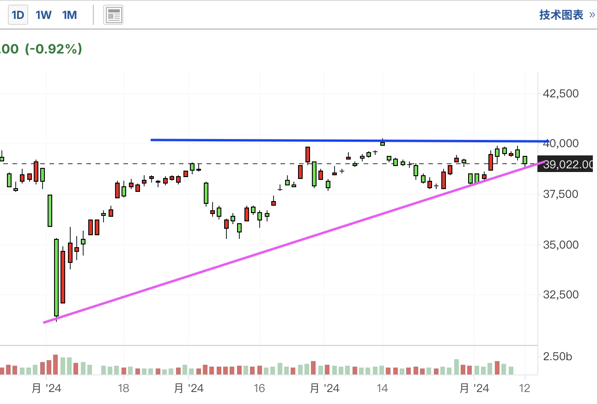Image resolution: width=597 pixels, height=404 pixels.
Task: Select the 1D timeframe tab
Action: coord(18,15)
